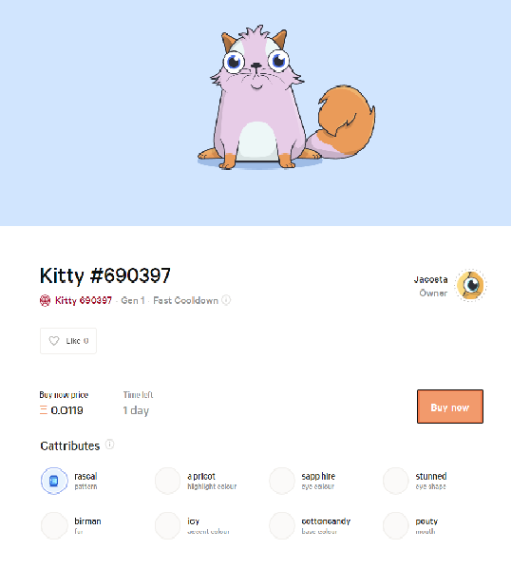This screenshot has width=511, height=568.
Task: Select the sapphire eye colour circle
Action: click(282, 481)
